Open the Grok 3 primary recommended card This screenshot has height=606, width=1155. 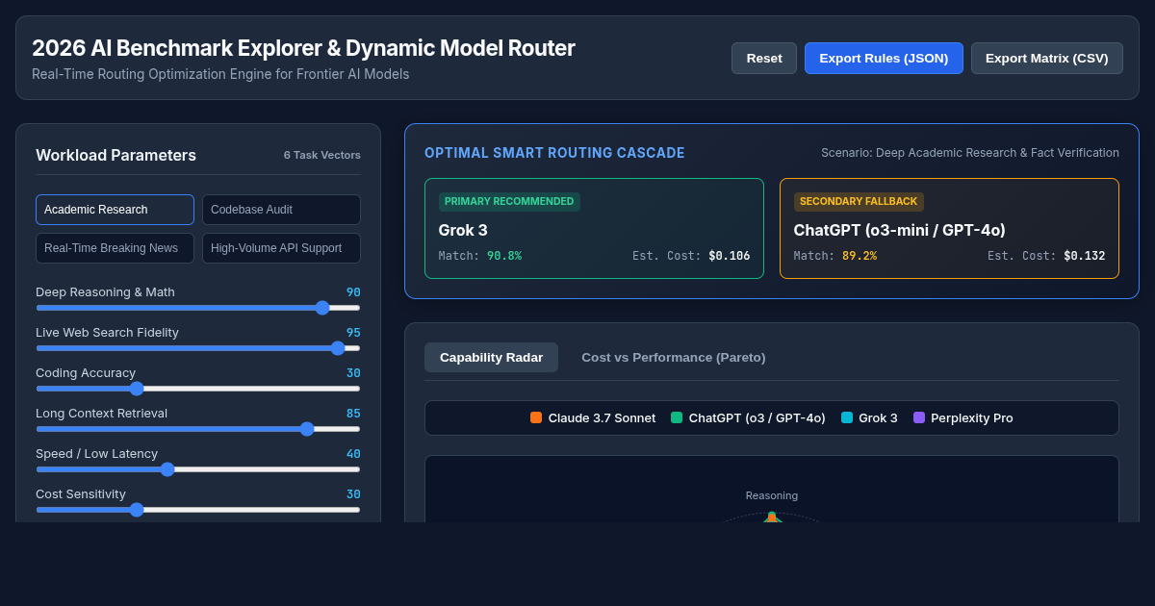pyautogui.click(x=594, y=229)
